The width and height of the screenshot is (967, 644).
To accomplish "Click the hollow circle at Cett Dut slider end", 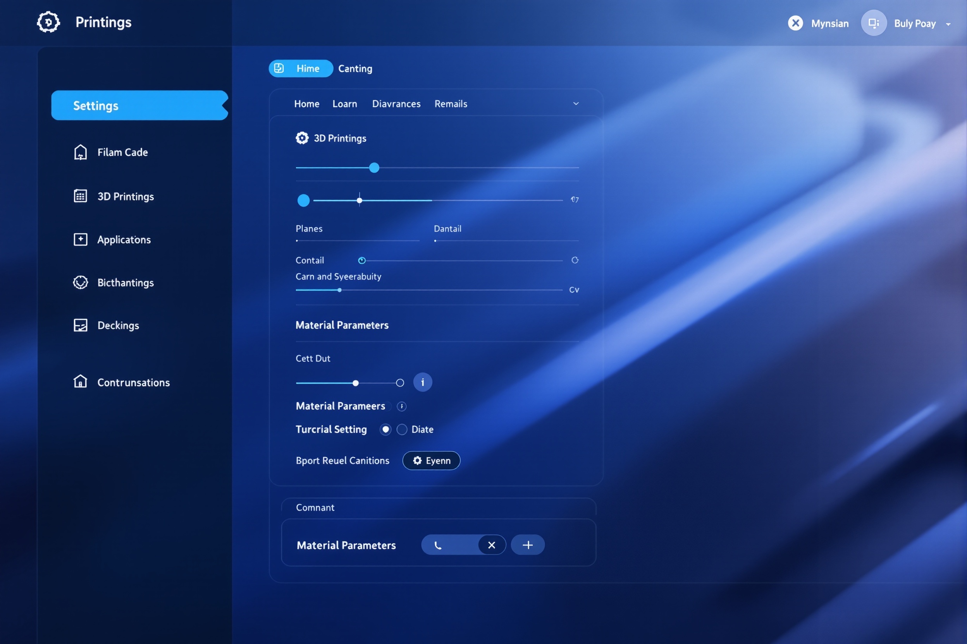I will tap(400, 383).
